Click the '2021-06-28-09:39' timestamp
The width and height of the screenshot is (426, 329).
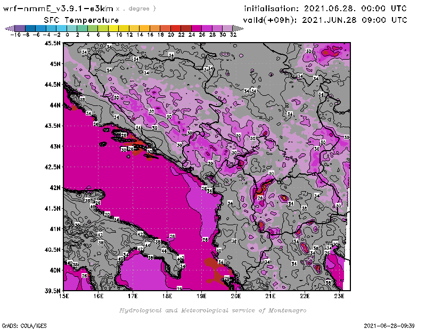pyautogui.click(x=389, y=326)
